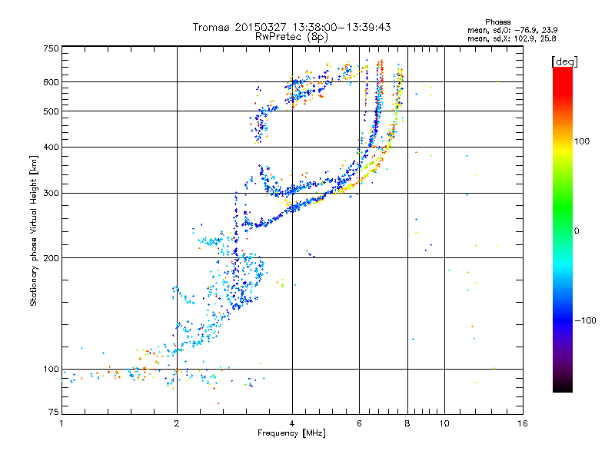Click the plot title 'Tromsø 20150327 13:38:00-13:39:43'
The height and width of the screenshot is (461, 615).
(x=291, y=27)
